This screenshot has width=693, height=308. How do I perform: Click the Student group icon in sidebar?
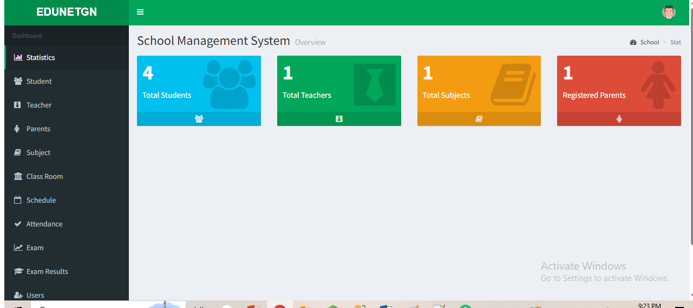[18, 81]
